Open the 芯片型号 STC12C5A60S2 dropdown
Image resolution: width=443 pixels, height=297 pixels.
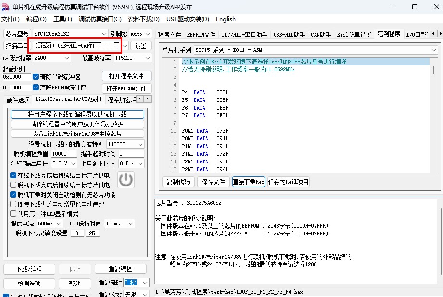(70, 34)
